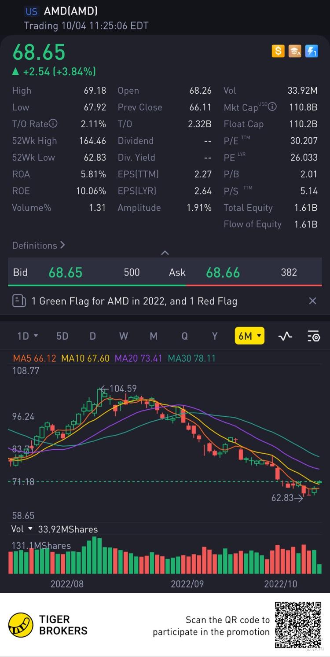The image size is (330, 657).
Task: Select the MA30 78.11 label
Action: (x=192, y=358)
